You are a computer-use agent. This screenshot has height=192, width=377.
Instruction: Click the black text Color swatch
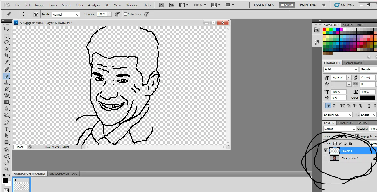point(367,98)
